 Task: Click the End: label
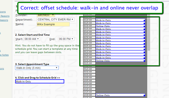point(52,39)
